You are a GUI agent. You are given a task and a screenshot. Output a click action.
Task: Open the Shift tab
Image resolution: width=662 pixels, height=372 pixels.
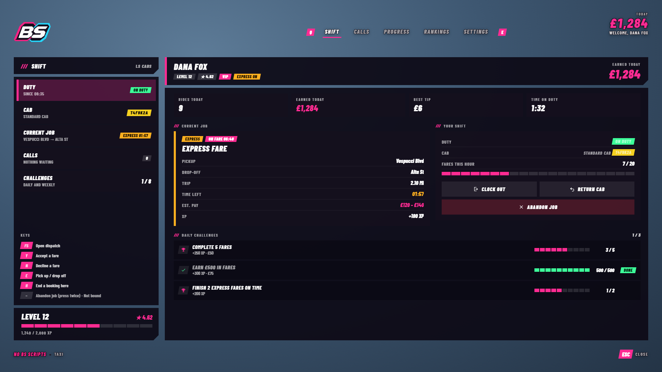click(x=332, y=32)
